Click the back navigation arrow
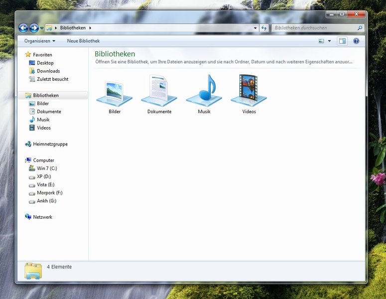The width and height of the screenshot is (386, 299). (23, 28)
